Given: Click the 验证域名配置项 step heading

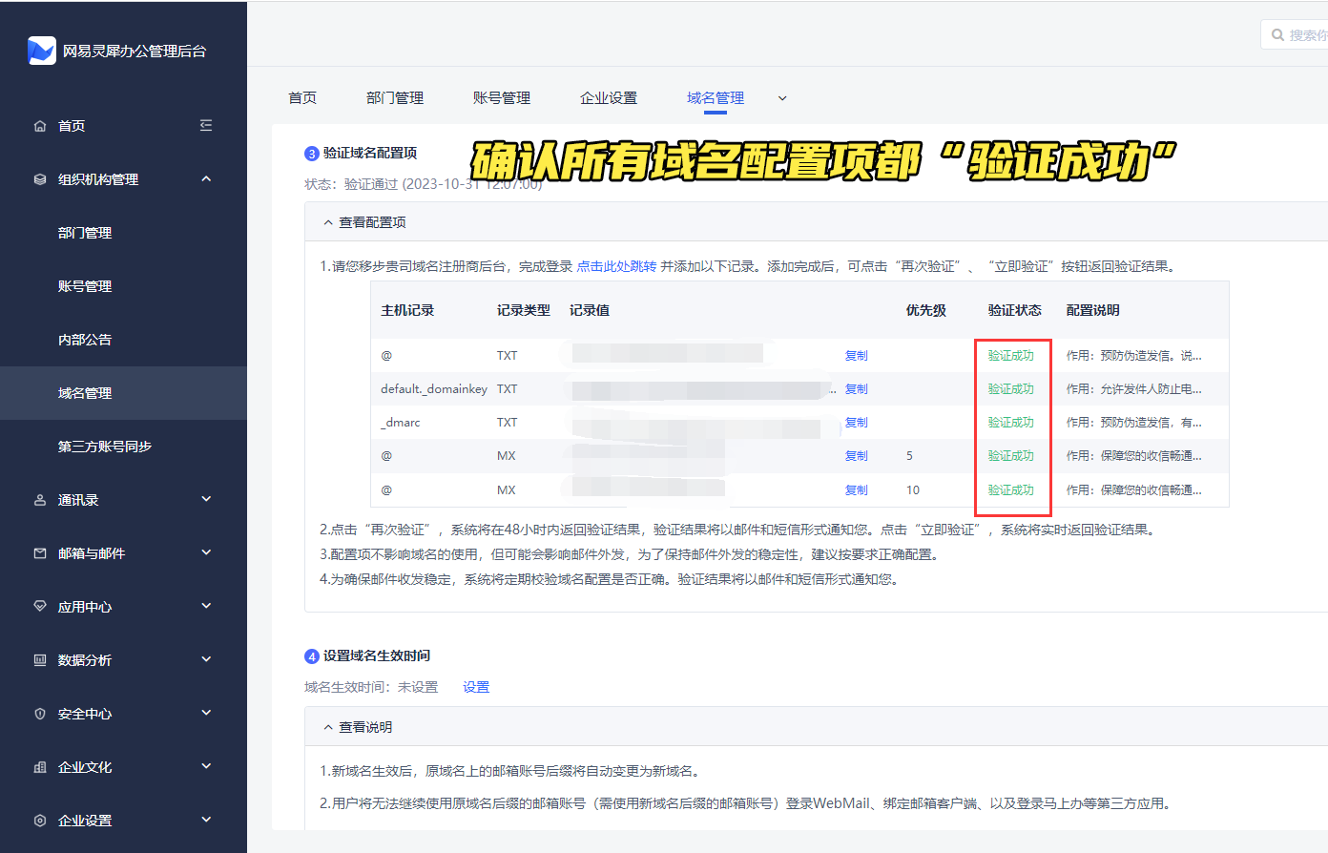Looking at the screenshot, I should 370,153.
